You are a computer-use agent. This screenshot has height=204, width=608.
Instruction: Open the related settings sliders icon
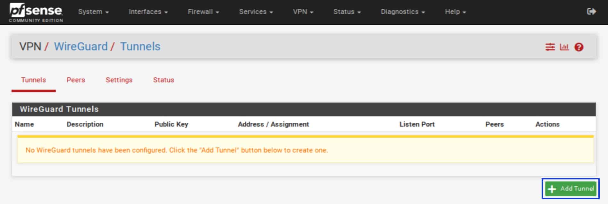pyautogui.click(x=550, y=47)
